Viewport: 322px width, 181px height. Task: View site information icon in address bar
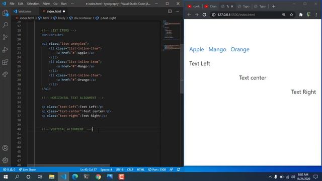click(213, 15)
